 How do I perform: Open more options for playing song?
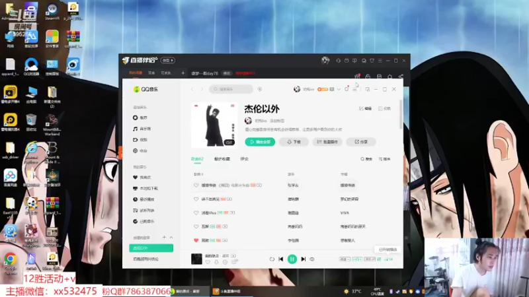pyautogui.click(x=225, y=262)
